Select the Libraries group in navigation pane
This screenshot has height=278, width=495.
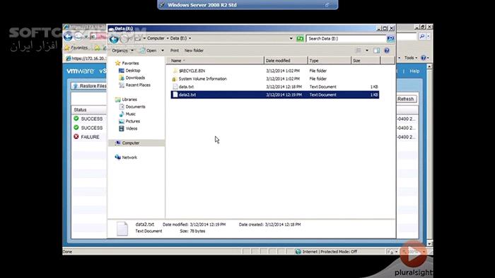click(126, 99)
